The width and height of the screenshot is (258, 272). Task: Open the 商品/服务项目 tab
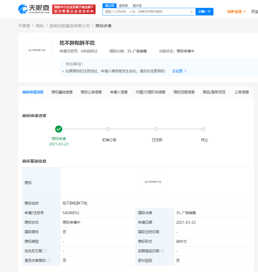(215, 92)
